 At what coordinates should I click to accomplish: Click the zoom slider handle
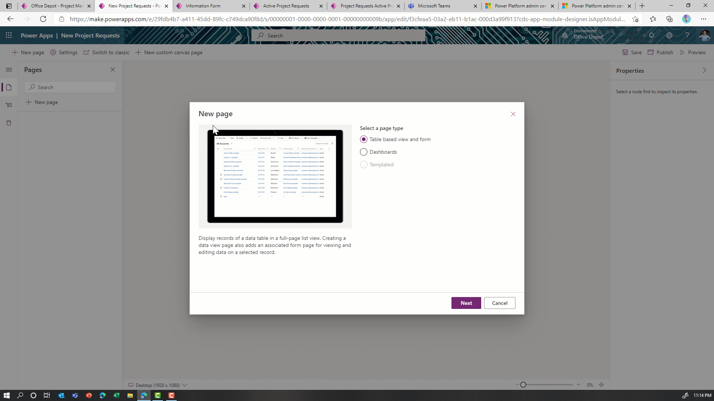523,385
